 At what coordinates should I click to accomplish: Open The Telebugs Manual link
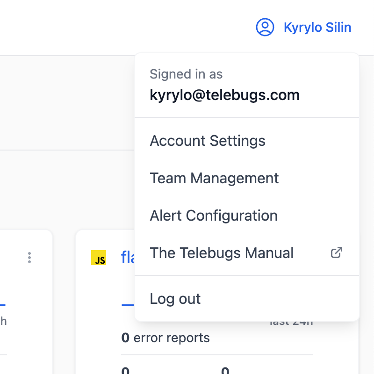pos(247,253)
